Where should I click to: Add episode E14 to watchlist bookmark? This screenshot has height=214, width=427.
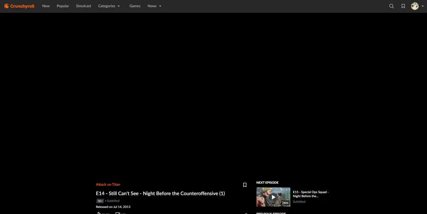[x=245, y=185]
